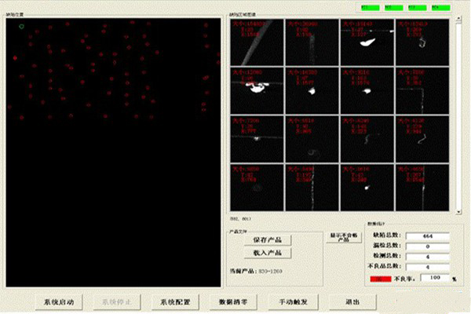Click the red indicator beside 不良率

pyautogui.click(x=381, y=279)
